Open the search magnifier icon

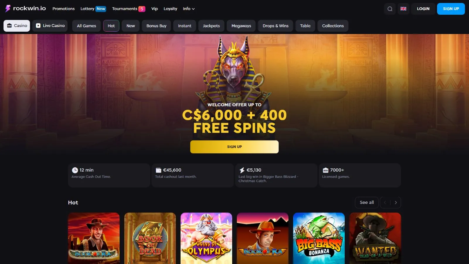click(390, 9)
